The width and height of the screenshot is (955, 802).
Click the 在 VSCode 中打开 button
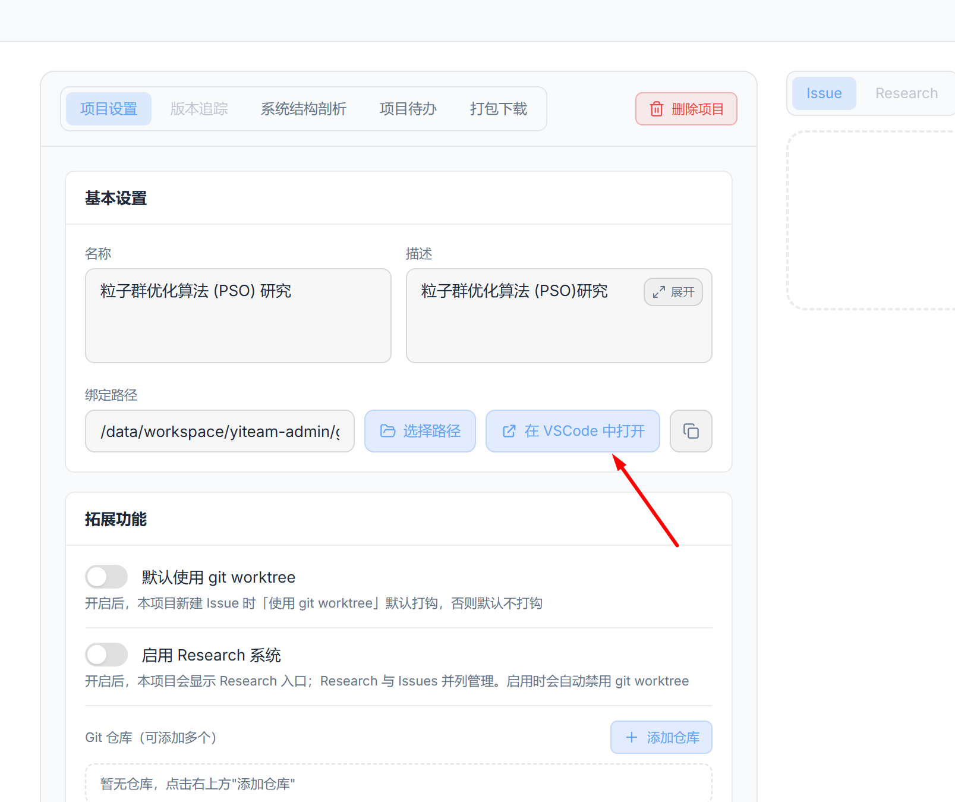point(573,431)
